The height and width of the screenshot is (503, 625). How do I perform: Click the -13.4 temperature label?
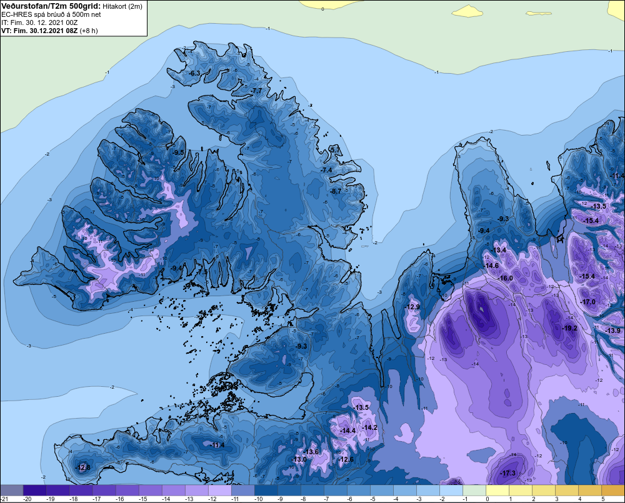coord(498,250)
